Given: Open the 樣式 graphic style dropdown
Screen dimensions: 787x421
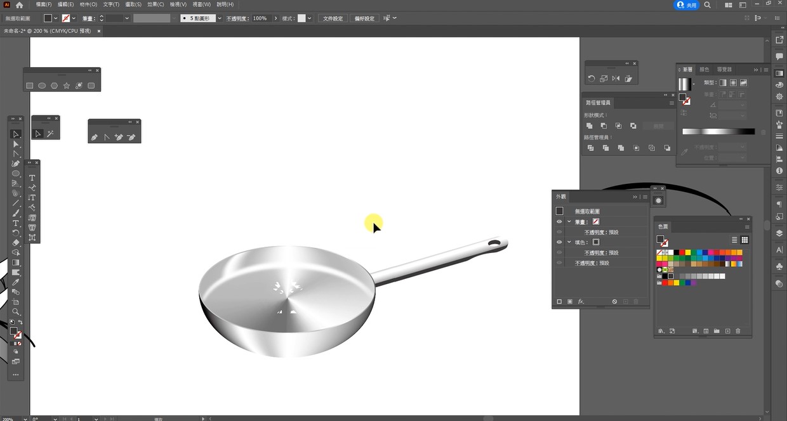Looking at the screenshot, I should click(309, 18).
